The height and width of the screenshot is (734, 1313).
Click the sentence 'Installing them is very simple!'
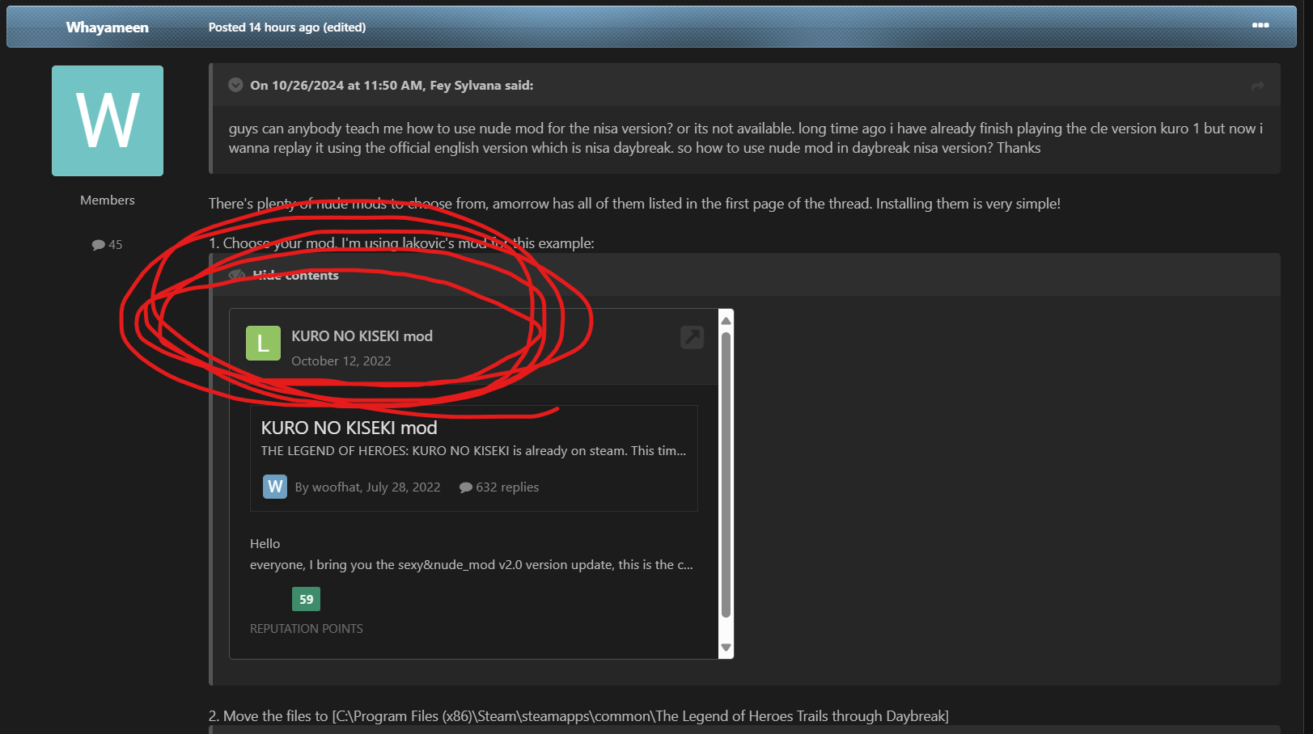tap(968, 204)
